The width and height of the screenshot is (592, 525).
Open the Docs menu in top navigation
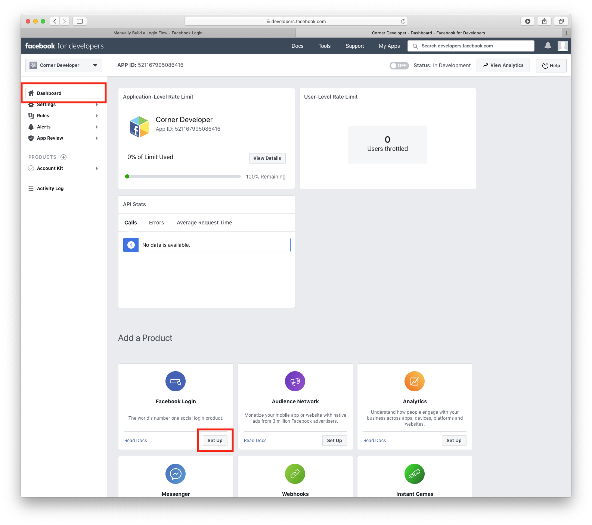(x=297, y=46)
